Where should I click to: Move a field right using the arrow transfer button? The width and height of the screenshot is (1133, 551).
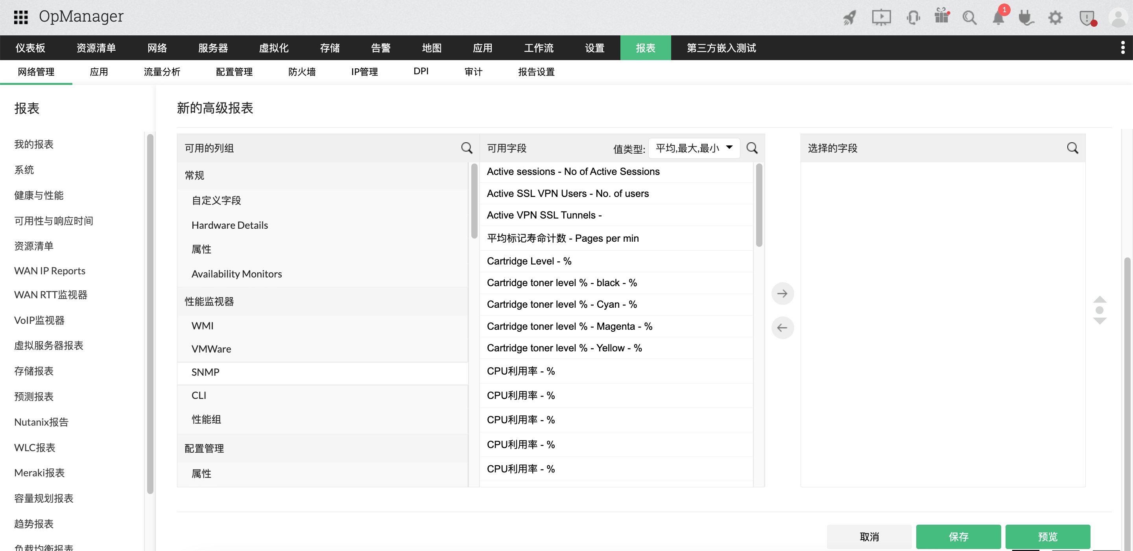point(782,293)
